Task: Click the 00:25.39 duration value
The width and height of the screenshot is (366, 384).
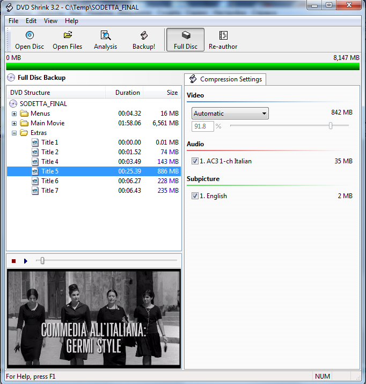Action: pos(130,171)
